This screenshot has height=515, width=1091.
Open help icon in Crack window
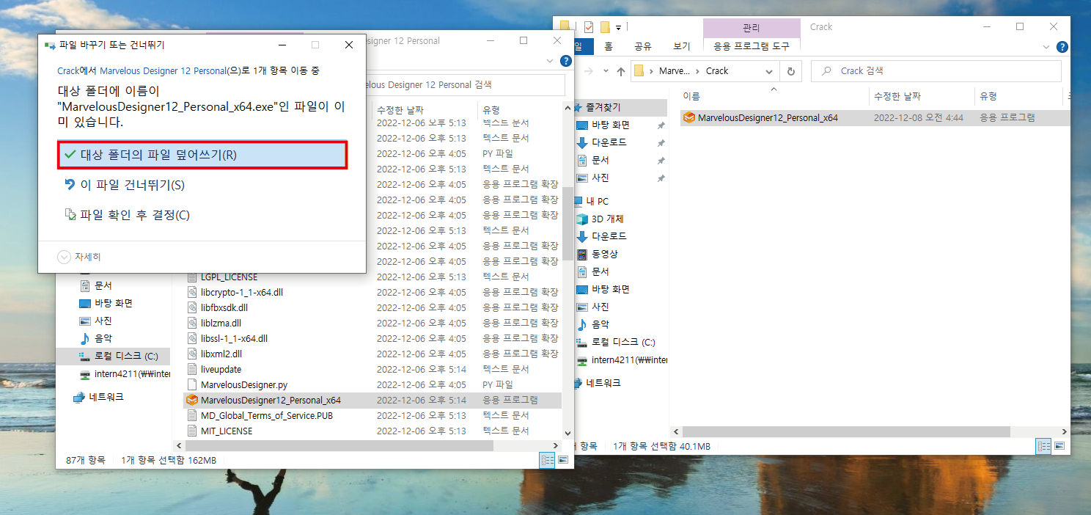[x=1062, y=46]
